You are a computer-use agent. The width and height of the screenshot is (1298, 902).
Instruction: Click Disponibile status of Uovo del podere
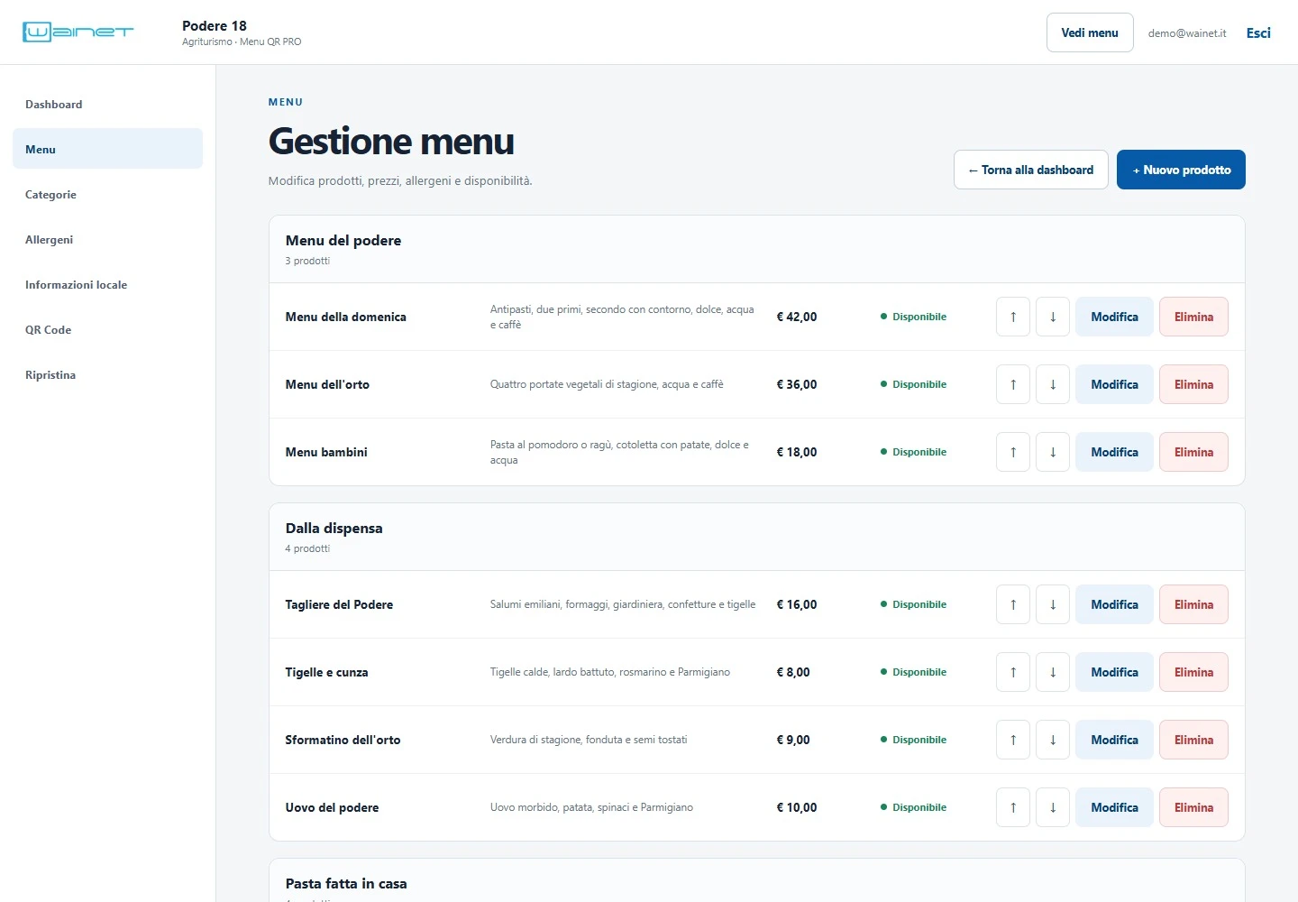pos(913,807)
